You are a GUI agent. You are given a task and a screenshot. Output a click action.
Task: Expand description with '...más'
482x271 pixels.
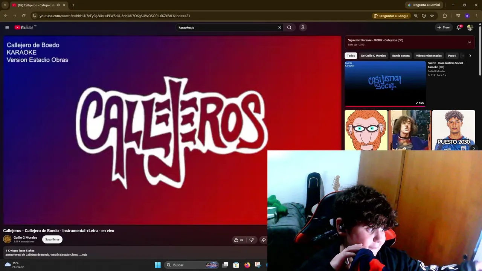(83, 255)
